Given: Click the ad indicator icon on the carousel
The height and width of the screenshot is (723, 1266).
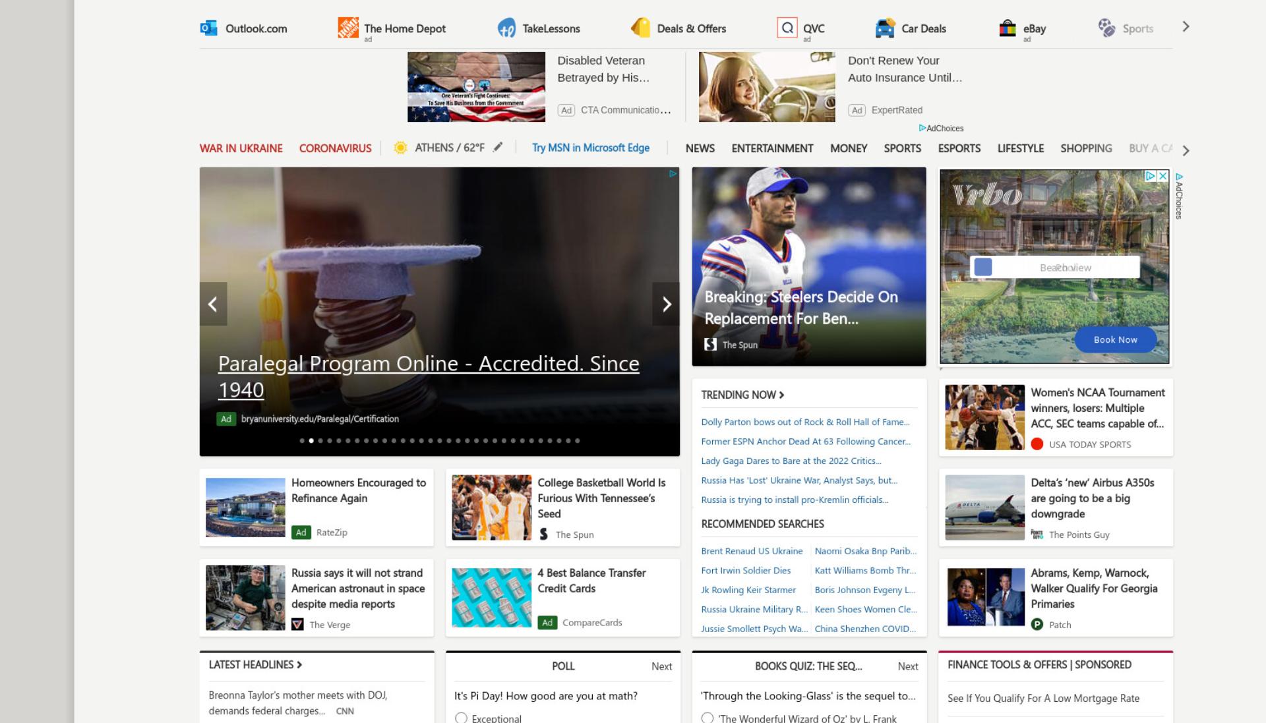Looking at the screenshot, I should (673, 174).
